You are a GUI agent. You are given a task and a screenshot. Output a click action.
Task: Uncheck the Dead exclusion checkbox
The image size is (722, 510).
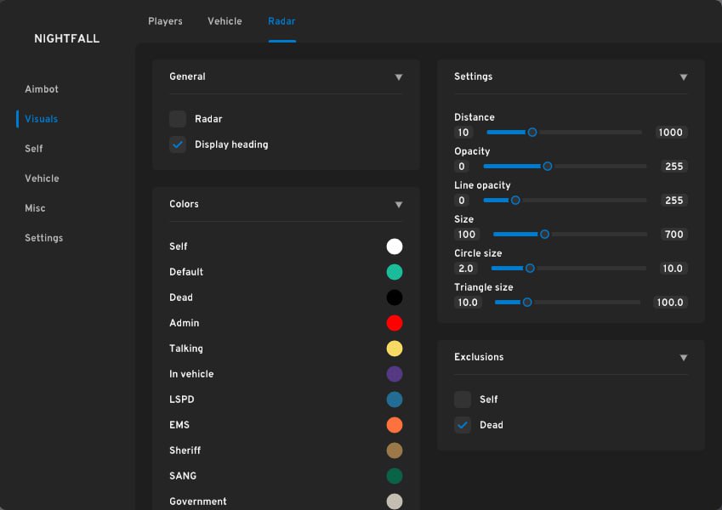463,425
